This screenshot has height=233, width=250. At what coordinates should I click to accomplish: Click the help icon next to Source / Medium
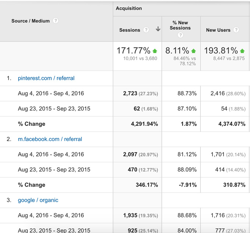click(56, 21)
